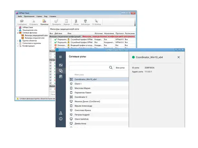Click the user profile sidebar icon

[61, 113]
